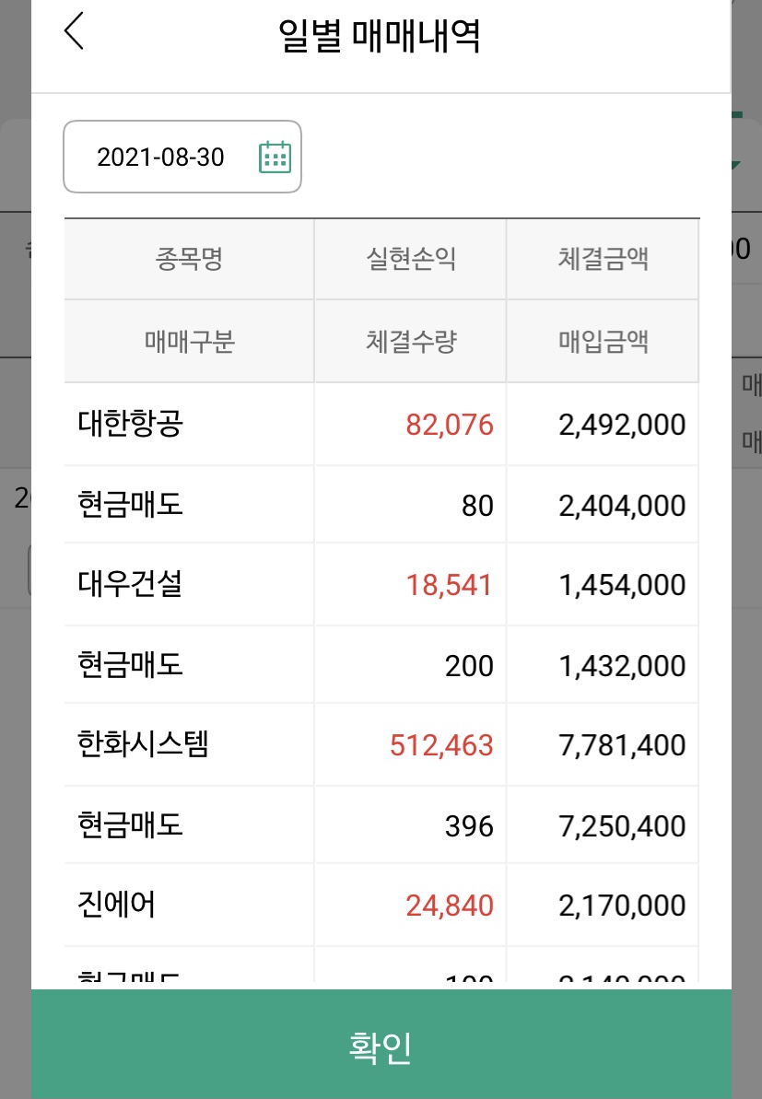Viewport: 762px width, 1099px height.
Task: Select the 실현손익 column header
Action: [410, 260]
